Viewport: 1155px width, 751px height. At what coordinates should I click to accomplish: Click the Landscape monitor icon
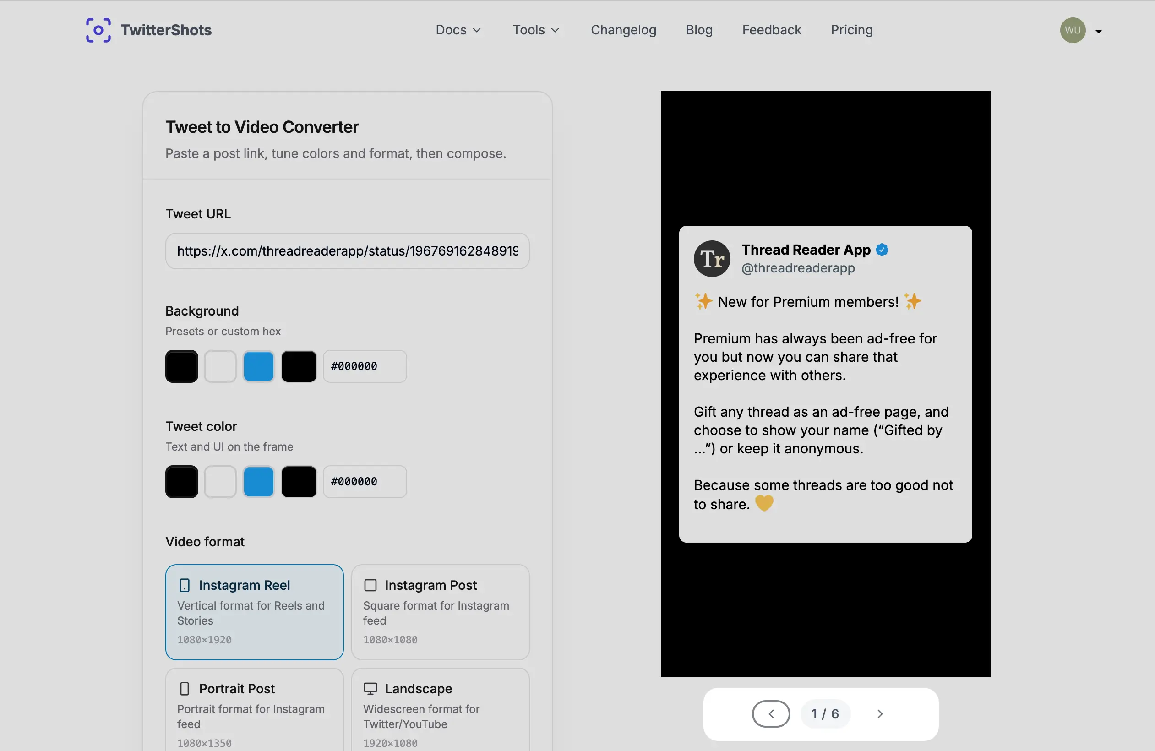(370, 688)
